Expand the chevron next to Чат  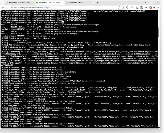[x=158, y=7]
